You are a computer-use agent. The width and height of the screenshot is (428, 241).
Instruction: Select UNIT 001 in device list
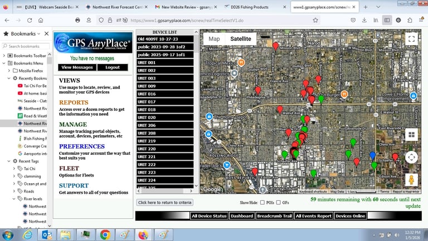pyautogui.click(x=165, y=62)
